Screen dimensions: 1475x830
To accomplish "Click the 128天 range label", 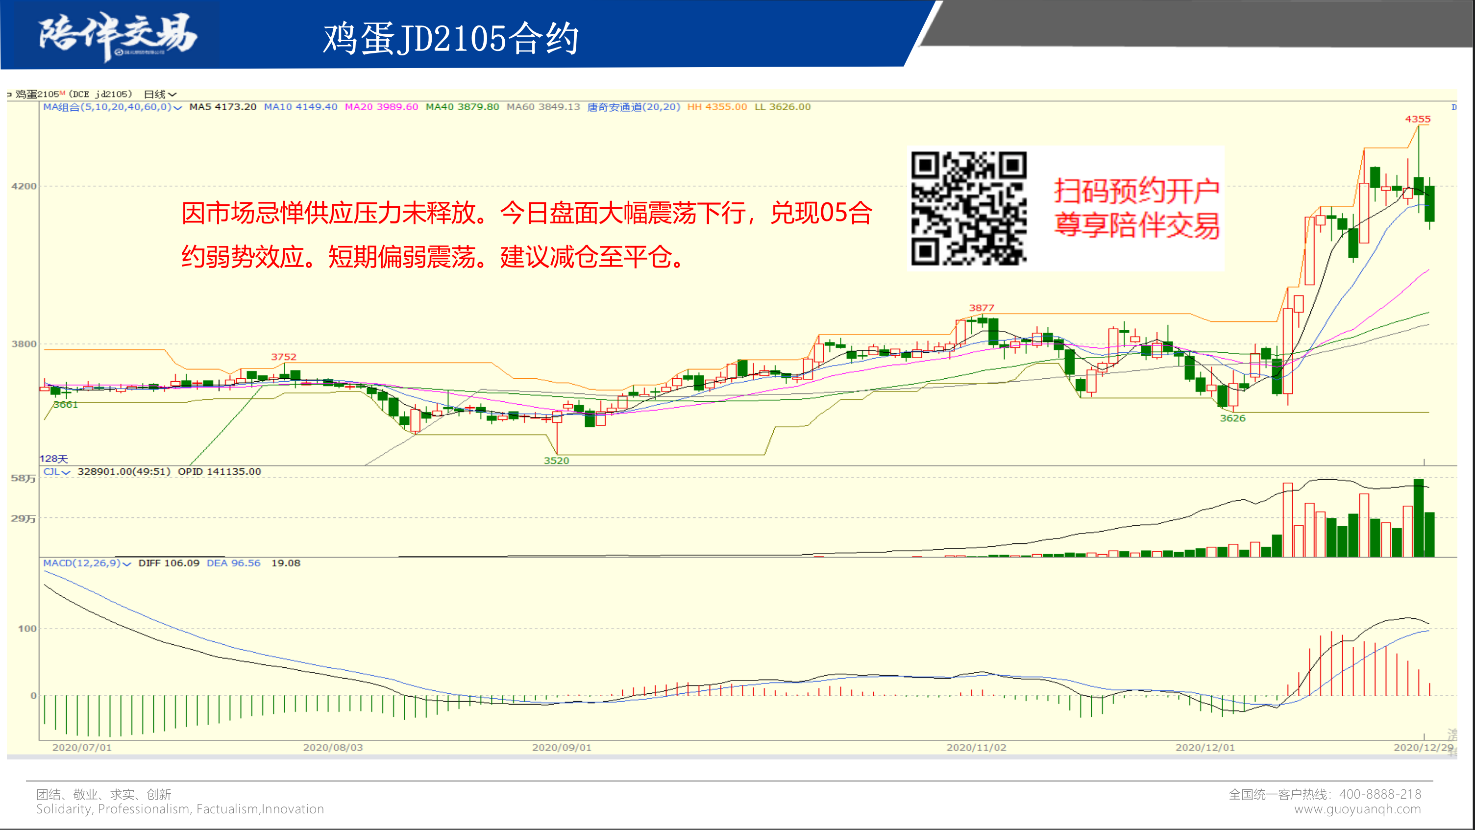I will (x=53, y=459).
